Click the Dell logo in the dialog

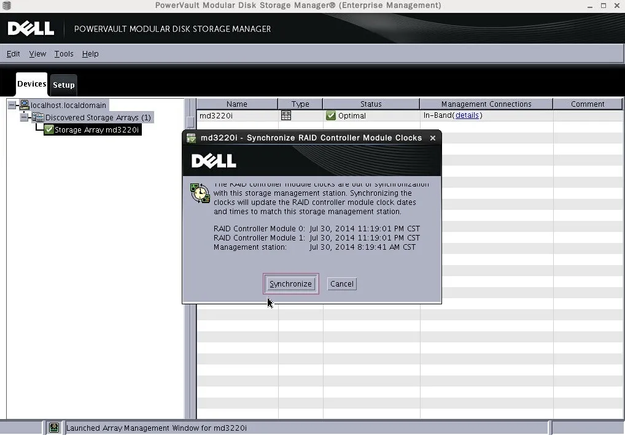pyautogui.click(x=214, y=161)
